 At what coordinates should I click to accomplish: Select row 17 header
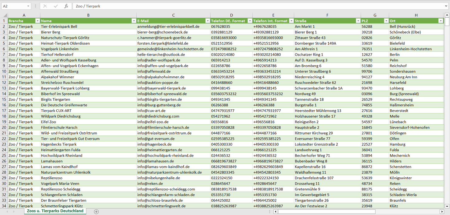(x=4, y=111)
